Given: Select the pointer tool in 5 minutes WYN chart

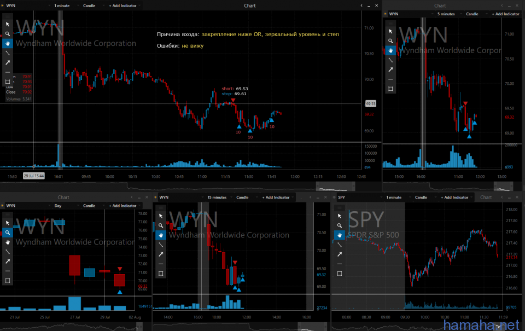Looking at the screenshot, I should click(x=390, y=32).
